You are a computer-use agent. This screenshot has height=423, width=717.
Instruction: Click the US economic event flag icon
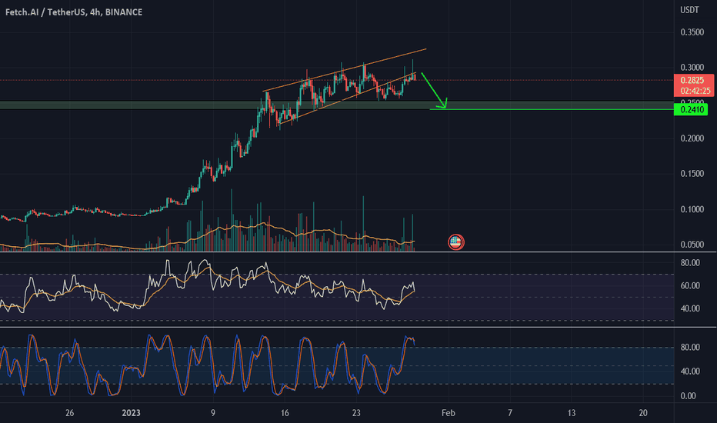tap(456, 242)
